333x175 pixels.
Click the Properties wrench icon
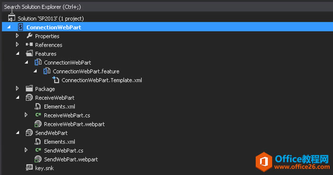coord(29,36)
